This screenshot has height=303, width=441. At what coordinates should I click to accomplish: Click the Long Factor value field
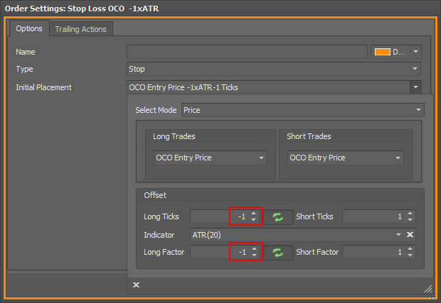(219, 252)
